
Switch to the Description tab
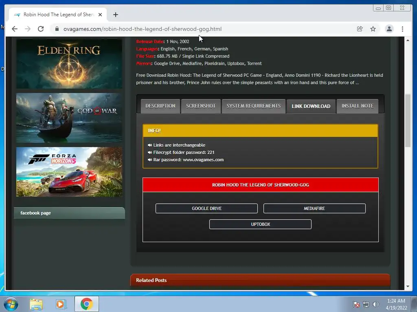tap(160, 106)
